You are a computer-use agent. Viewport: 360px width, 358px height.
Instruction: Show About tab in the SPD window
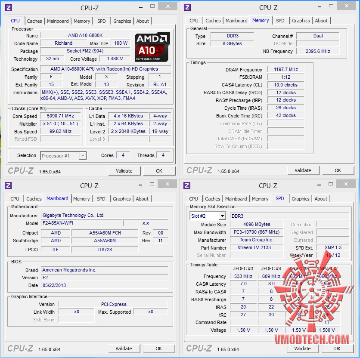(x=321, y=199)
